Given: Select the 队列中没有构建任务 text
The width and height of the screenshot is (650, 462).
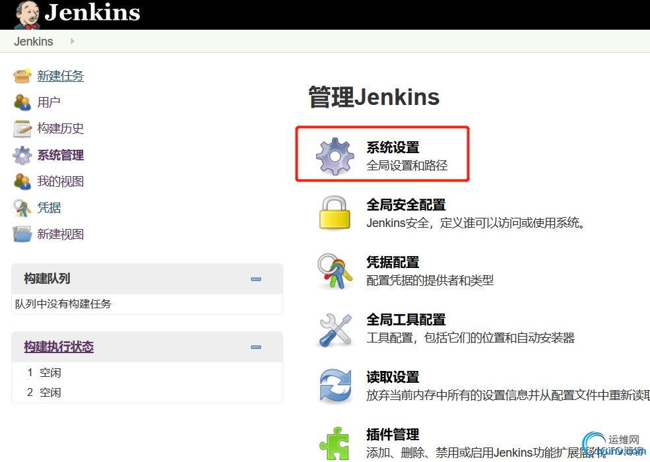Looking at the screenshot, I should (63, 304).
